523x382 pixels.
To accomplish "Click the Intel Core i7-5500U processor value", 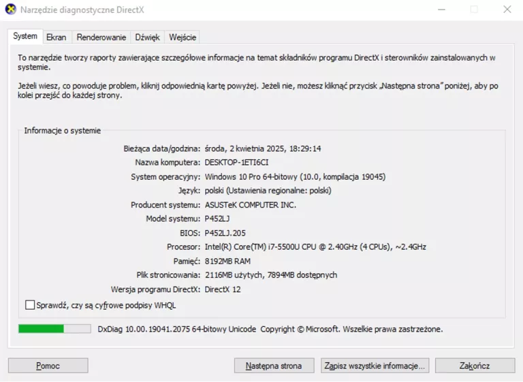I will pos(315,247).
